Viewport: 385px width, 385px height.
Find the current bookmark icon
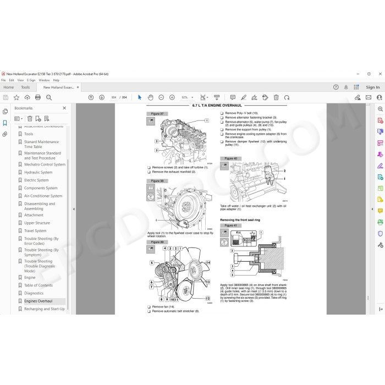click(x=47, y=119)
